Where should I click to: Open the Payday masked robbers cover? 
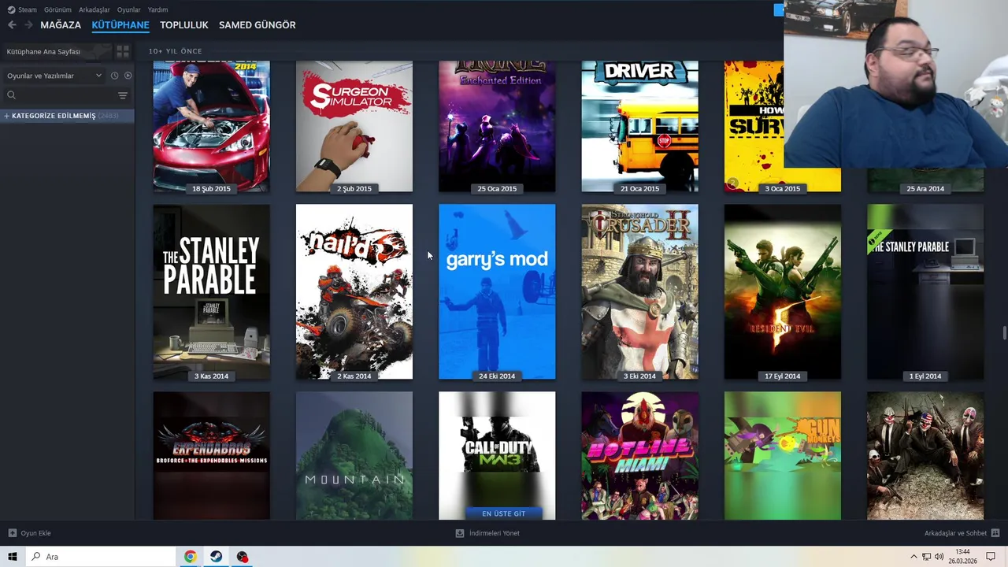click(x=925, y=456)
